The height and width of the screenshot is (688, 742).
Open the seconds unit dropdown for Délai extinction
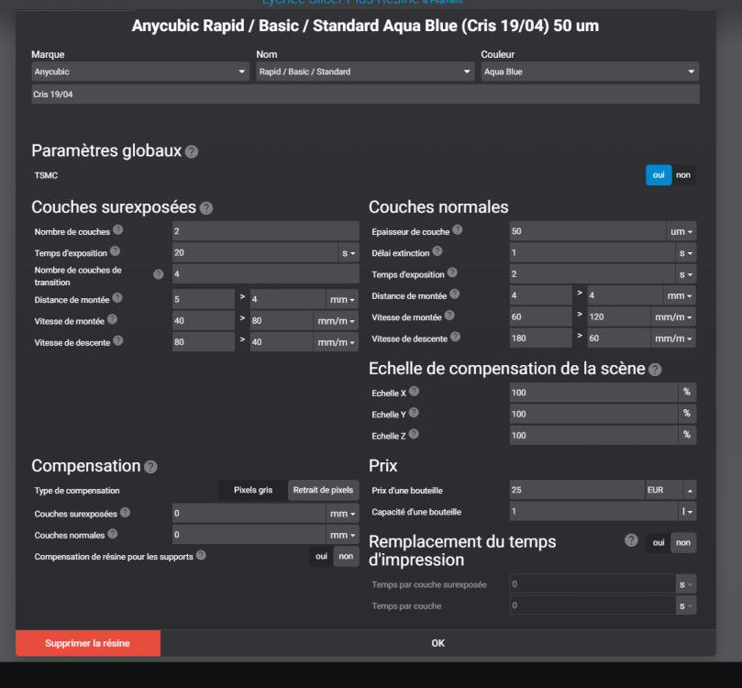(686, 252)
